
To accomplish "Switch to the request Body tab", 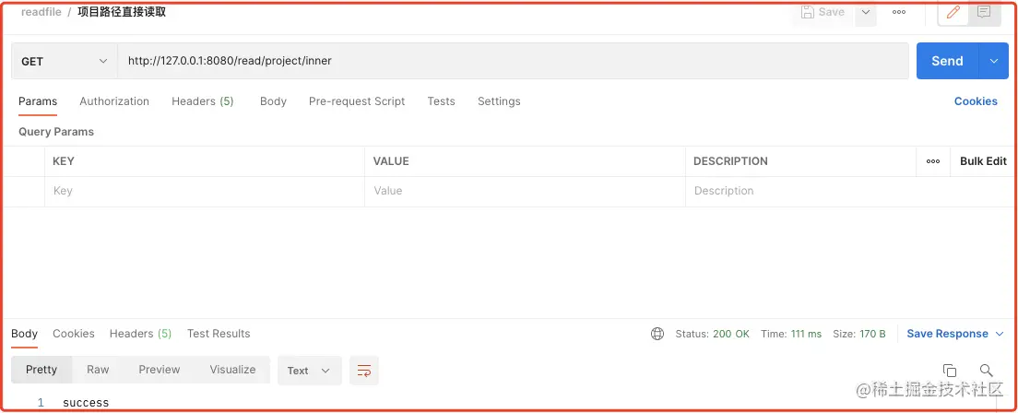I will [273, 101].
